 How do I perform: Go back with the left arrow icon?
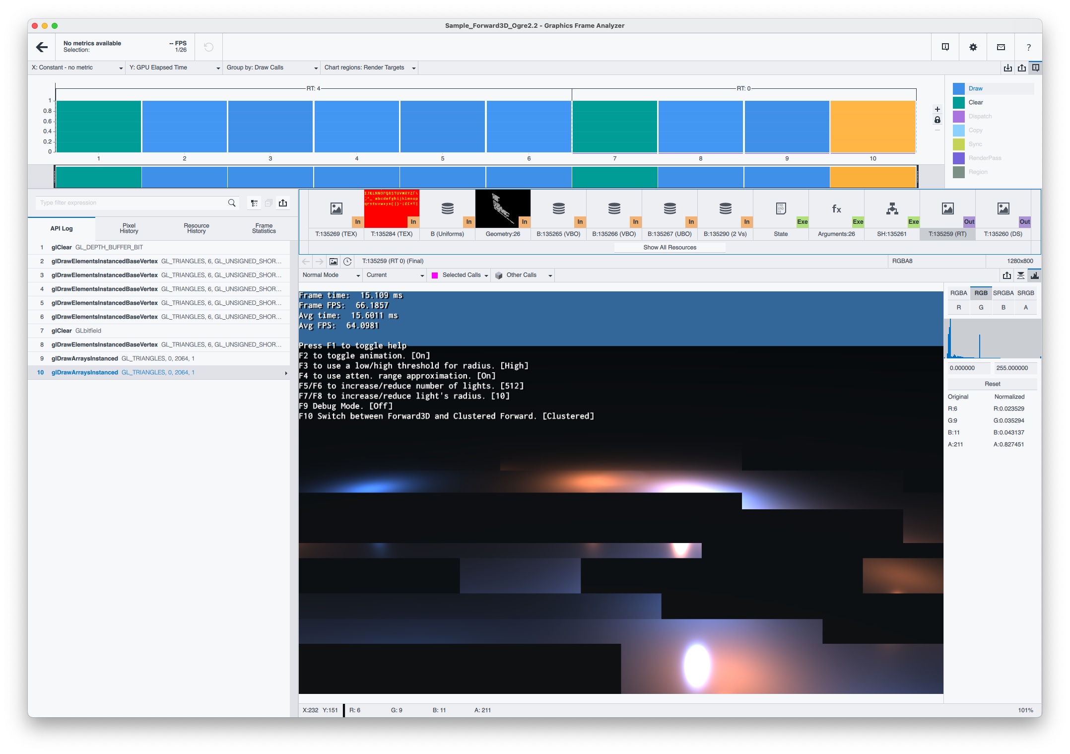click(x=42, y=47)
